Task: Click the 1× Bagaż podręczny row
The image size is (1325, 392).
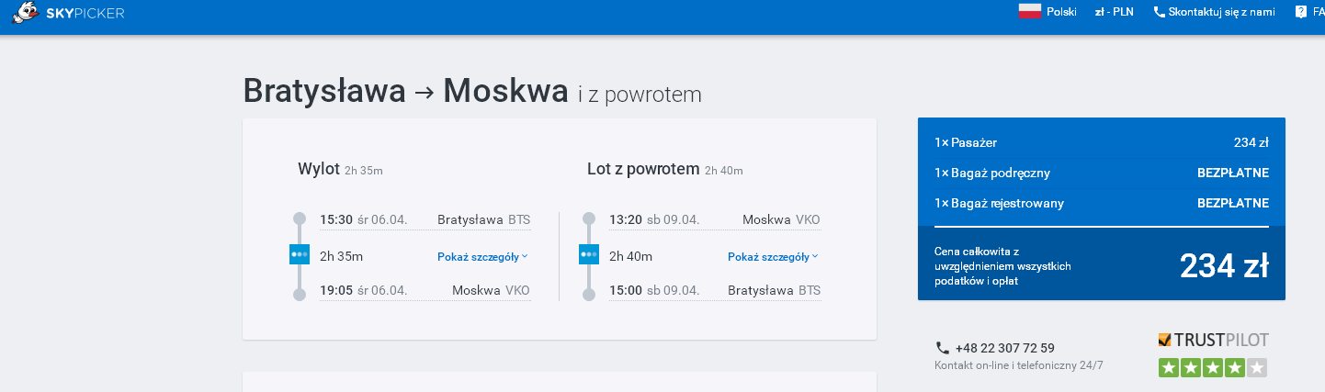Action: click(1102, 173)
